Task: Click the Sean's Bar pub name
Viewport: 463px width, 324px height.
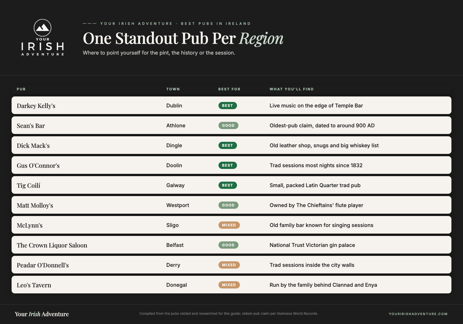Action: [x=31, y=126]
